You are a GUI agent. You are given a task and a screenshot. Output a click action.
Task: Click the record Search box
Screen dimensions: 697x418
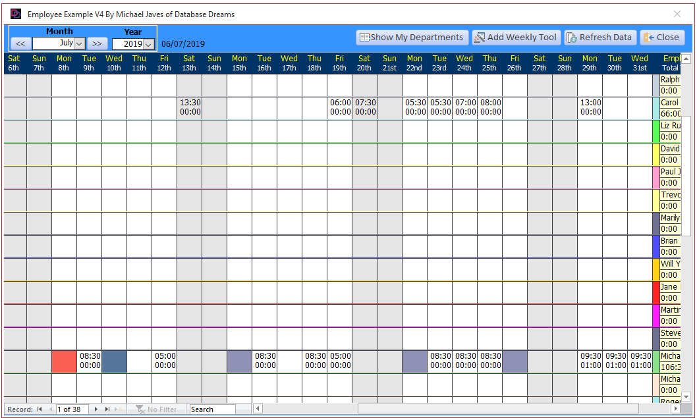[x=212, y=409]
